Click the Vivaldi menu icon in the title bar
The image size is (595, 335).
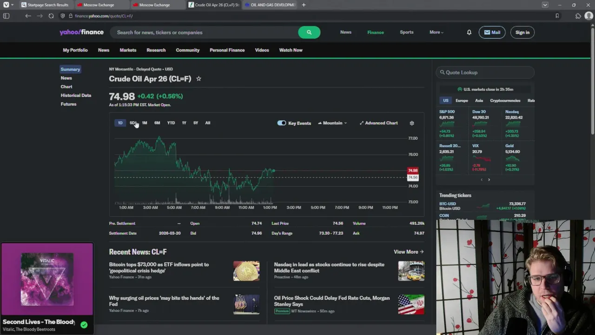coord(6,5)
